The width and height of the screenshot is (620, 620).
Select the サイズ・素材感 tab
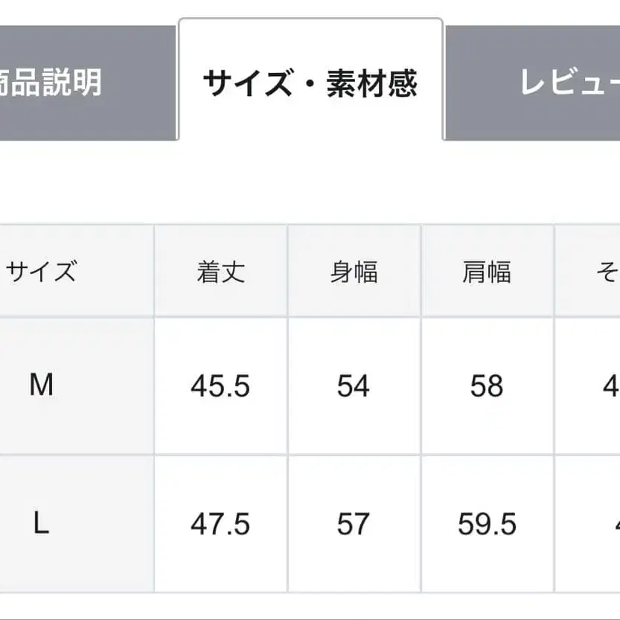[x=311, y=82]
